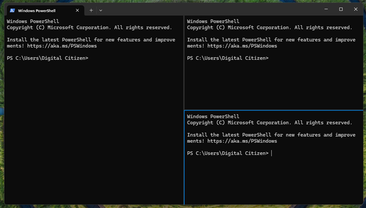Focus the top-right pane prompt line

[228, 58]
